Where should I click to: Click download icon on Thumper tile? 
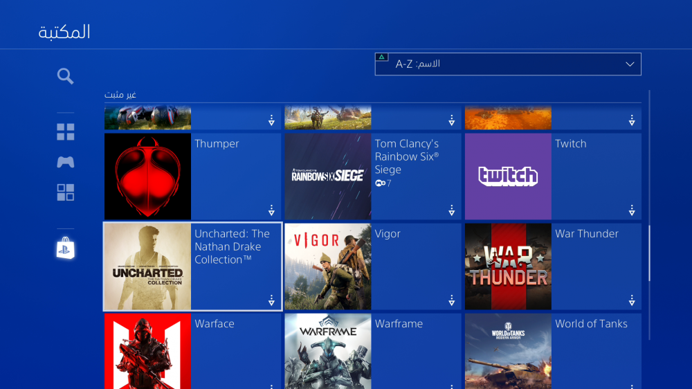271,210
